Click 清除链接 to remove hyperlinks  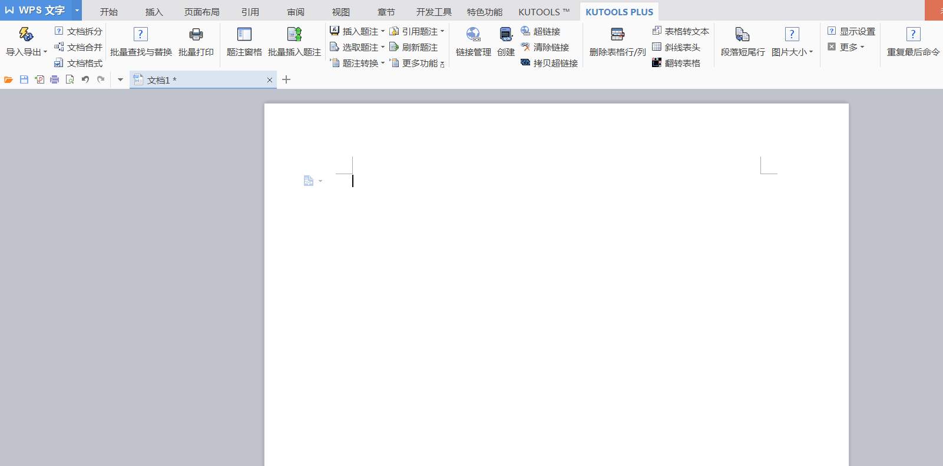[x=545, y=47]
